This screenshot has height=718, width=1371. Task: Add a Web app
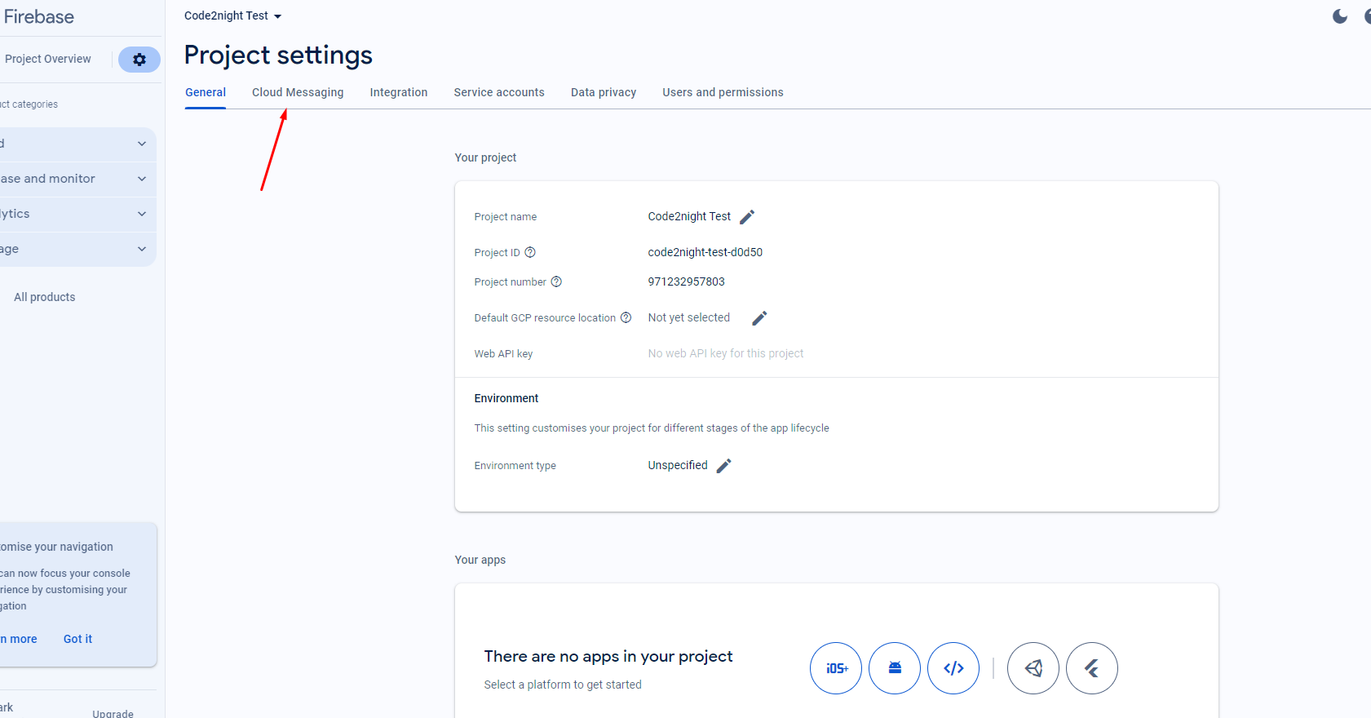(x=953, y=668)
